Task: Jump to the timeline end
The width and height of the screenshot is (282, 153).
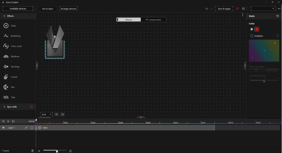Action: coord(13,121)
